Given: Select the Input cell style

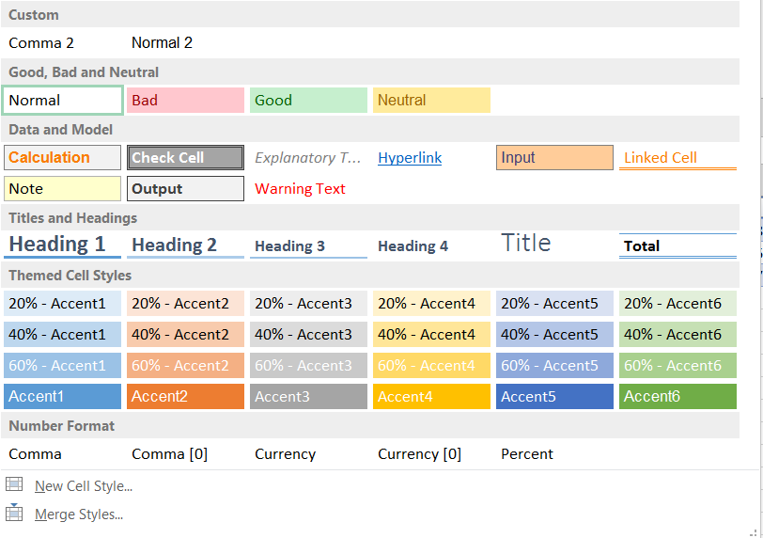Looking at the screenshot, I should click(x=554, y=158).
